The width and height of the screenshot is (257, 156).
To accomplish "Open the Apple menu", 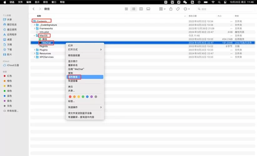I will pos(5,2).
